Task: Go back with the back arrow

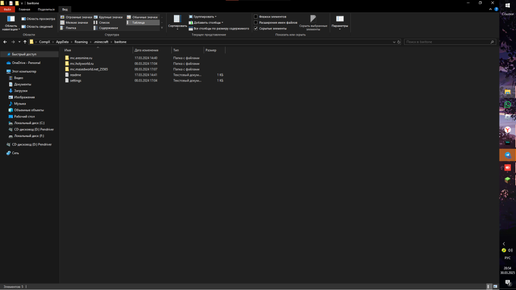Action: coord(5,42)
